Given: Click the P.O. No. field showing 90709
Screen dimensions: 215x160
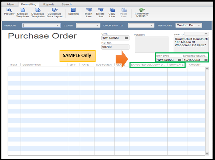Looking at the screenshot, I should click(x=115, y=47).
